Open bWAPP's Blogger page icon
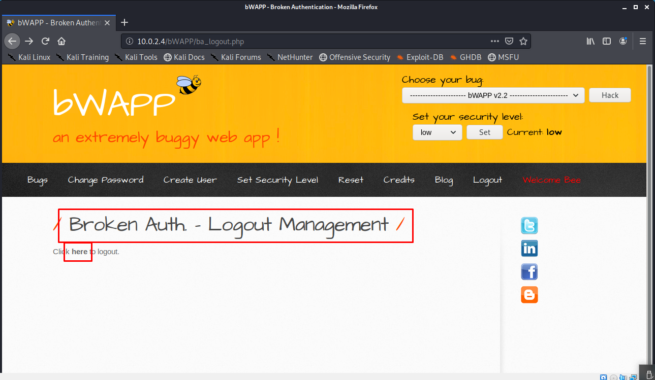 529,295
